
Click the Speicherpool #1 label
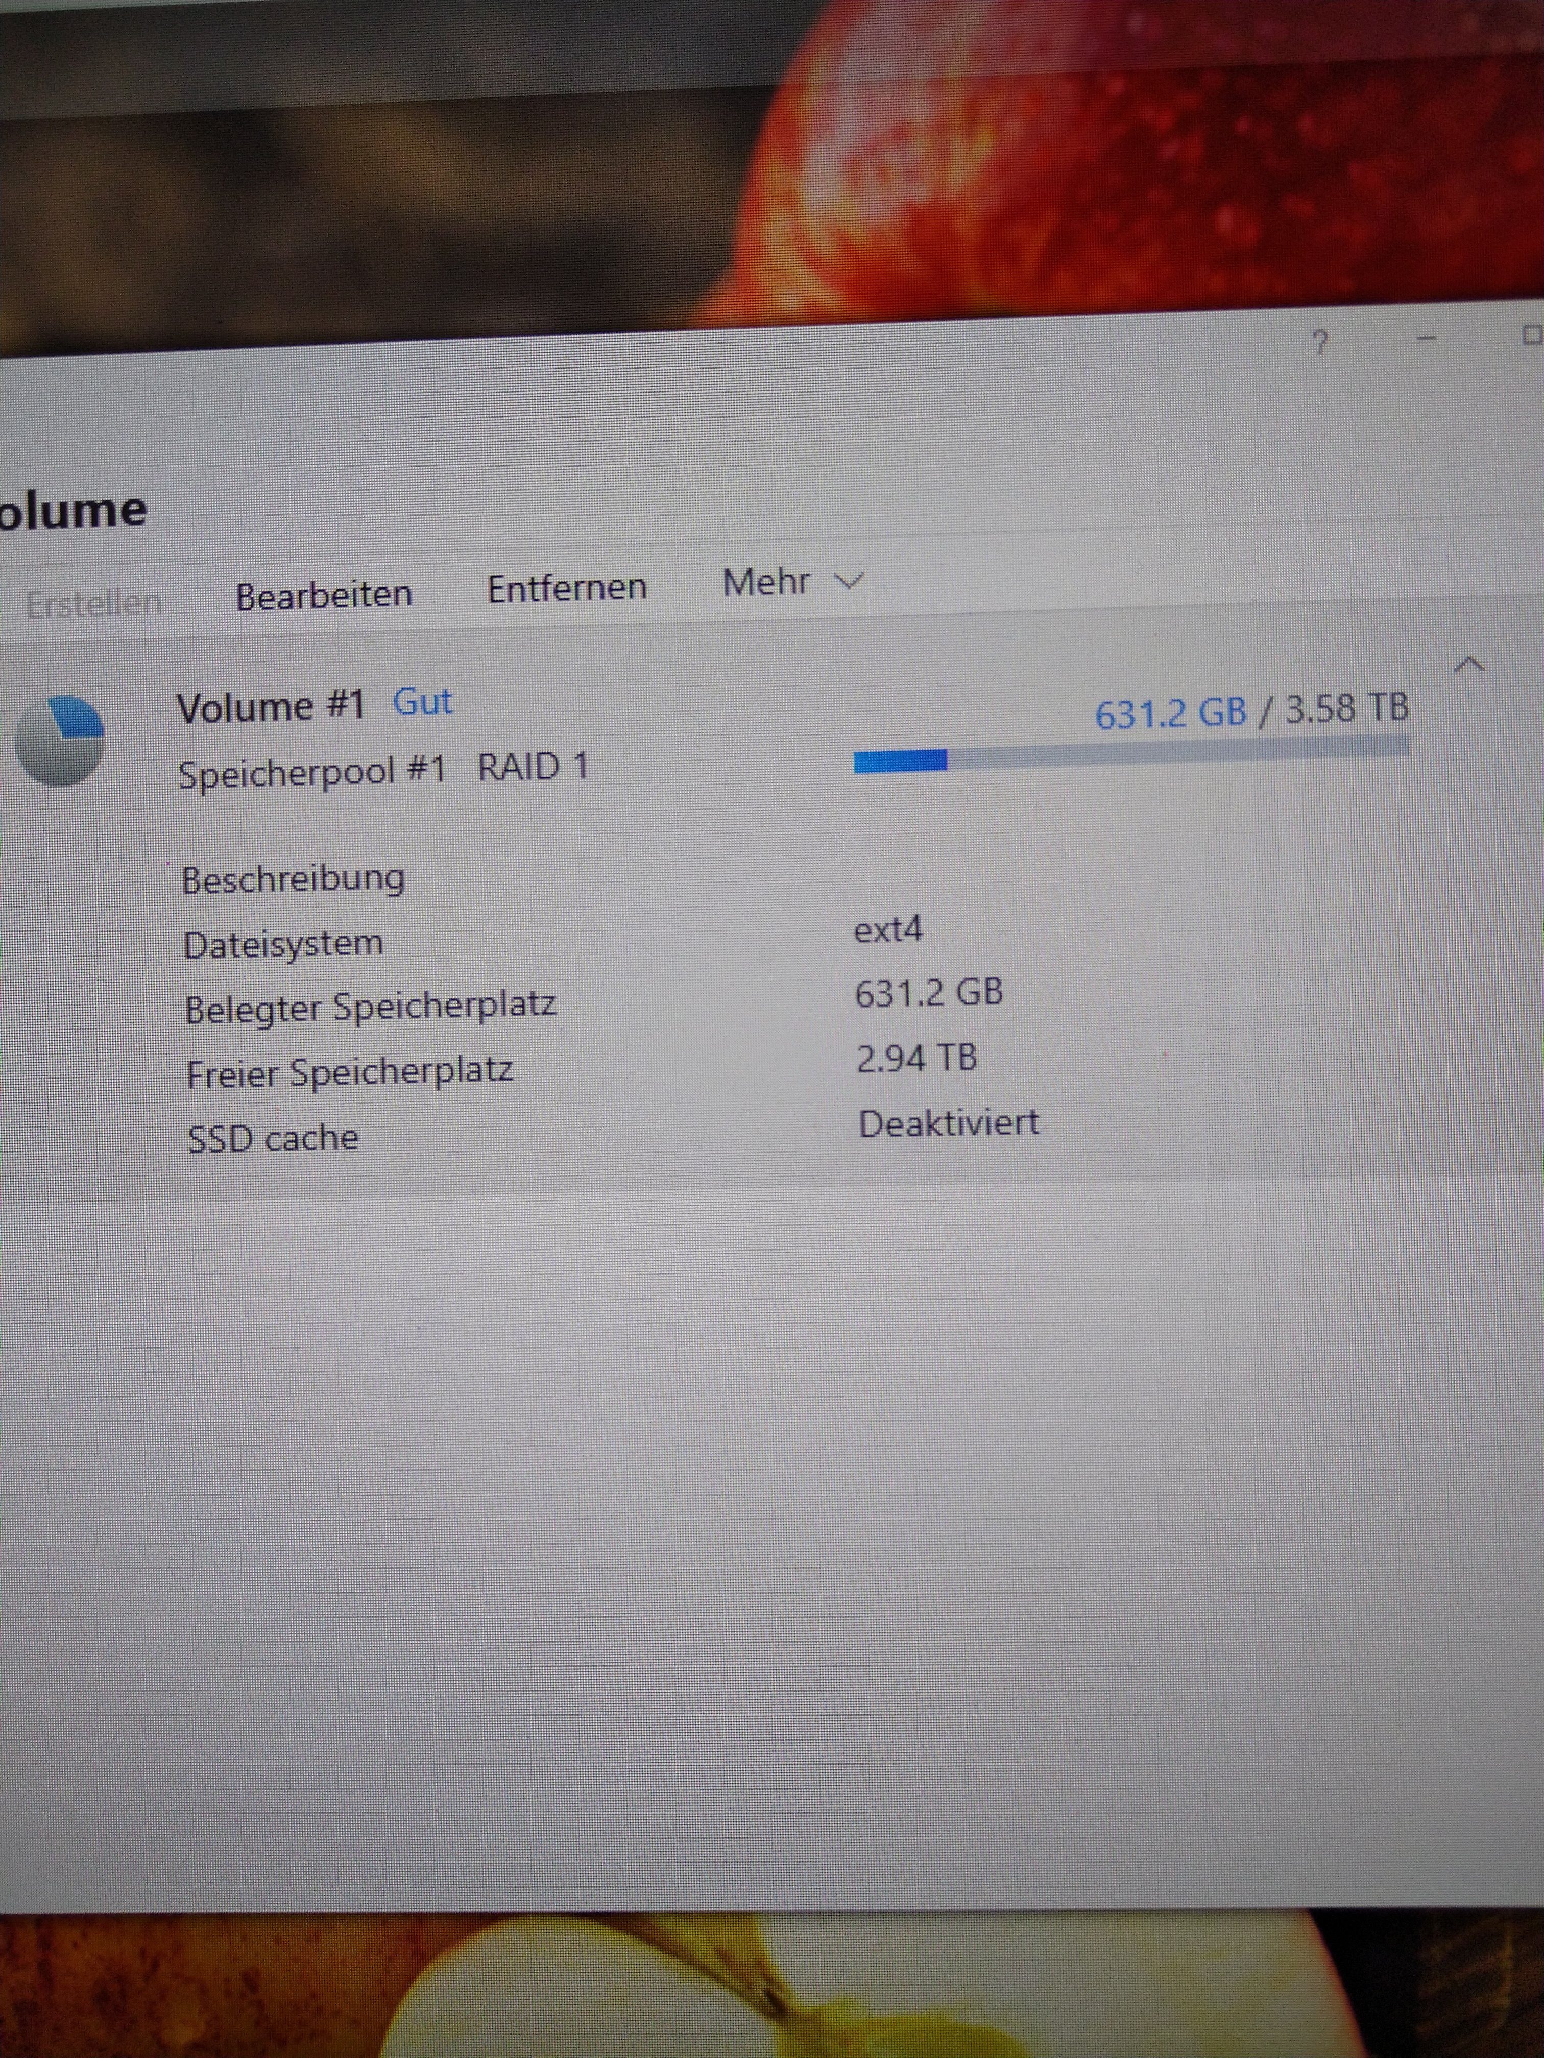(312, 772)
